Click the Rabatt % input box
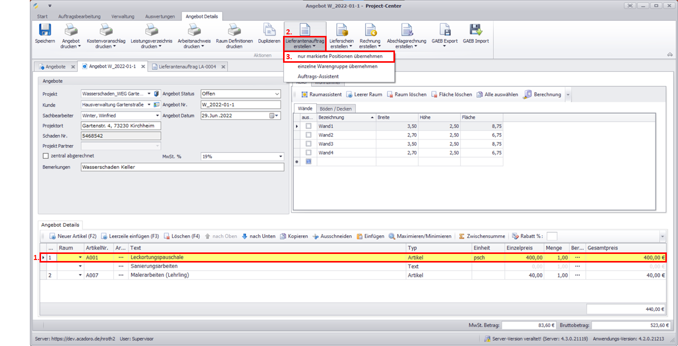 click(551, 236)
